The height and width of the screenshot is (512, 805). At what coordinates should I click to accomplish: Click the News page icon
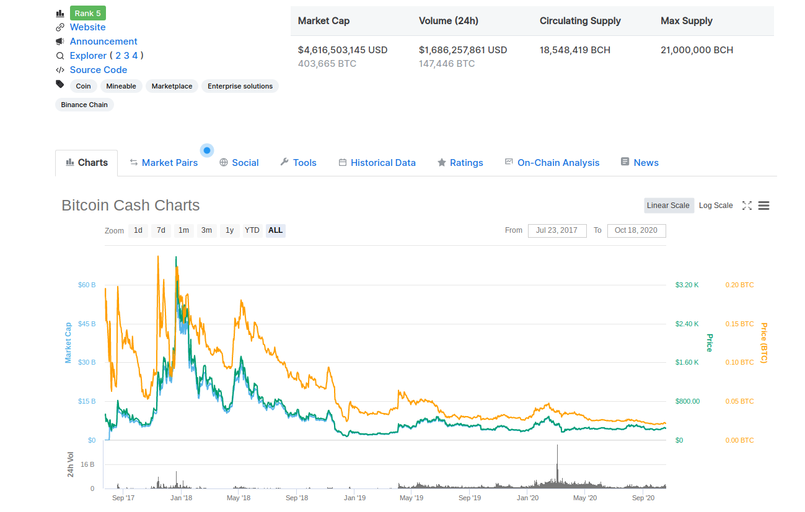[625, 162]
